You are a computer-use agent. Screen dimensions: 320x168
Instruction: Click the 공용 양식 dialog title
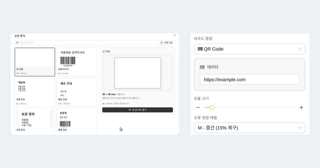tap(20, 36)
